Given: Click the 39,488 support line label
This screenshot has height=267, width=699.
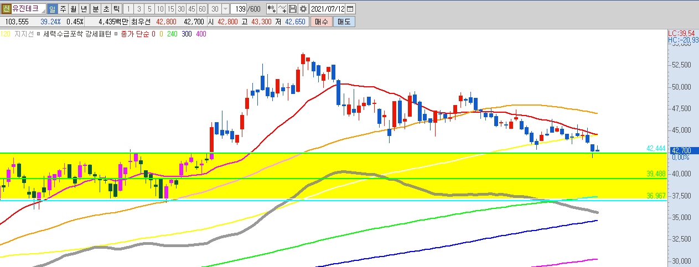Looking at the screenshot, I should pyautogui.click(x=656, y=174).
